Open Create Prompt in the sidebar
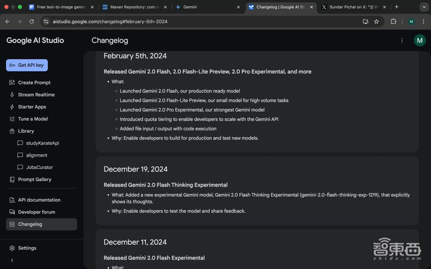Screen dimensions: 431x269 (x=34, y=83)
